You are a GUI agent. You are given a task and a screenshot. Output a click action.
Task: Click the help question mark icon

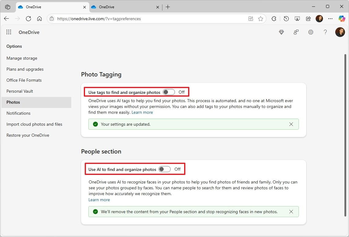(325, 32)
